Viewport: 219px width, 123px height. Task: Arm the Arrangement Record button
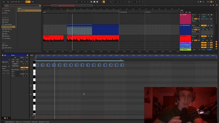(97, 2)
